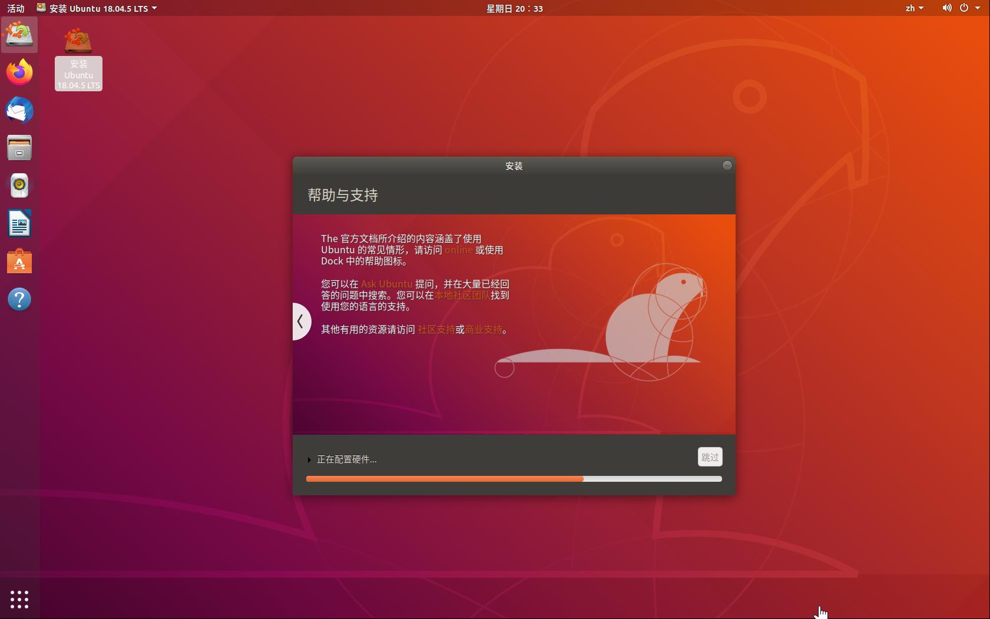Open the Ubuntu installer icon in dock
This screenshot has height=619, width=990.
pyautogui.click(x=19, y=35)
